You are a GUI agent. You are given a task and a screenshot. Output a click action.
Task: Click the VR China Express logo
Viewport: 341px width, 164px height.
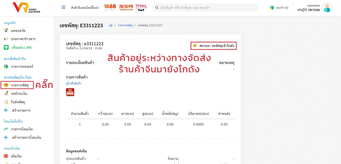point(26,8)
